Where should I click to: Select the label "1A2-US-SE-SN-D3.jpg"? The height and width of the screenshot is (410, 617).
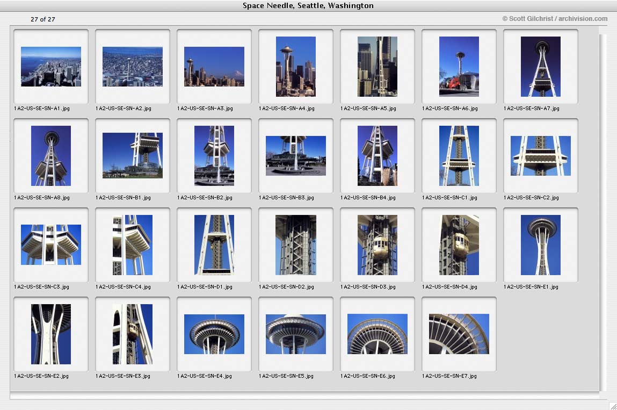tap(368, 287)
